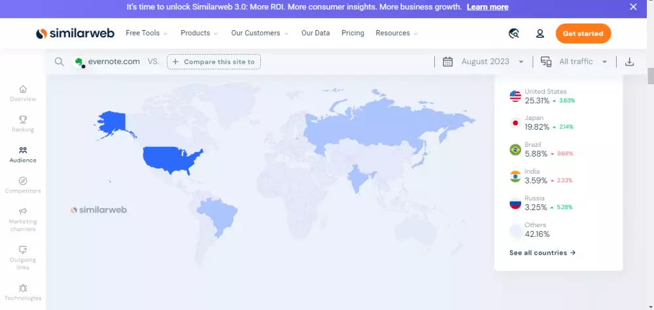Download the report using the download icon

pos(629,62)
